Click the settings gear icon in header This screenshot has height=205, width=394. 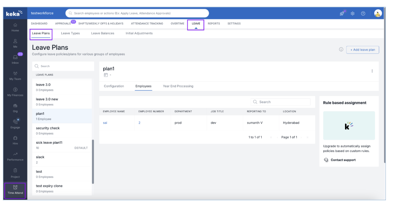tap(352, 13)
